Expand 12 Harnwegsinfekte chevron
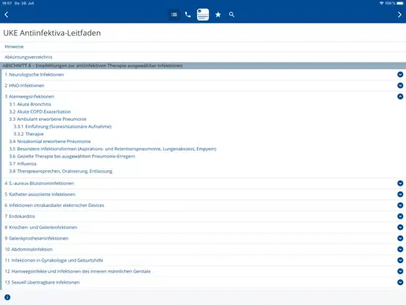This screenshot has height=305, width=406. [x=400, y=271]
